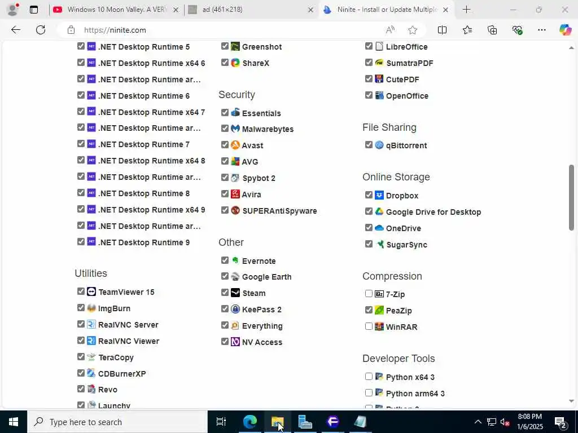Click the SUPERAntiSpyware icon
The width and height of the screenshot is (578, 433).
(x=235, y=210)
